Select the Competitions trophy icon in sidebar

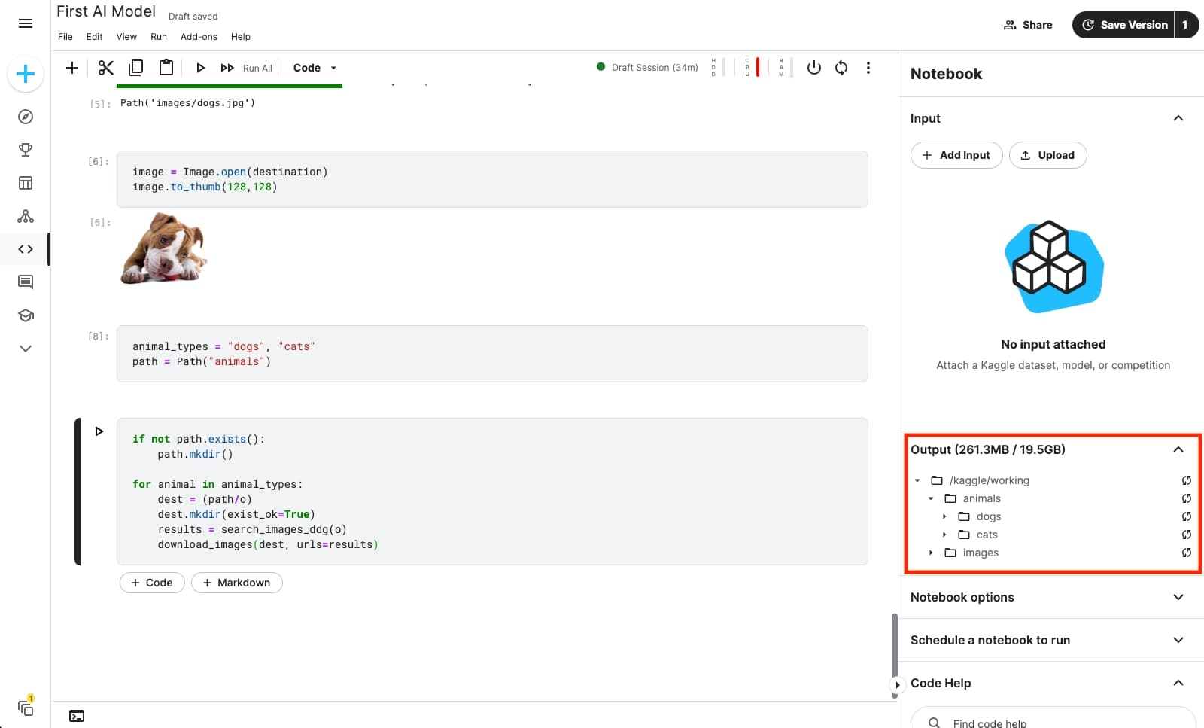(x=26, y=149)
